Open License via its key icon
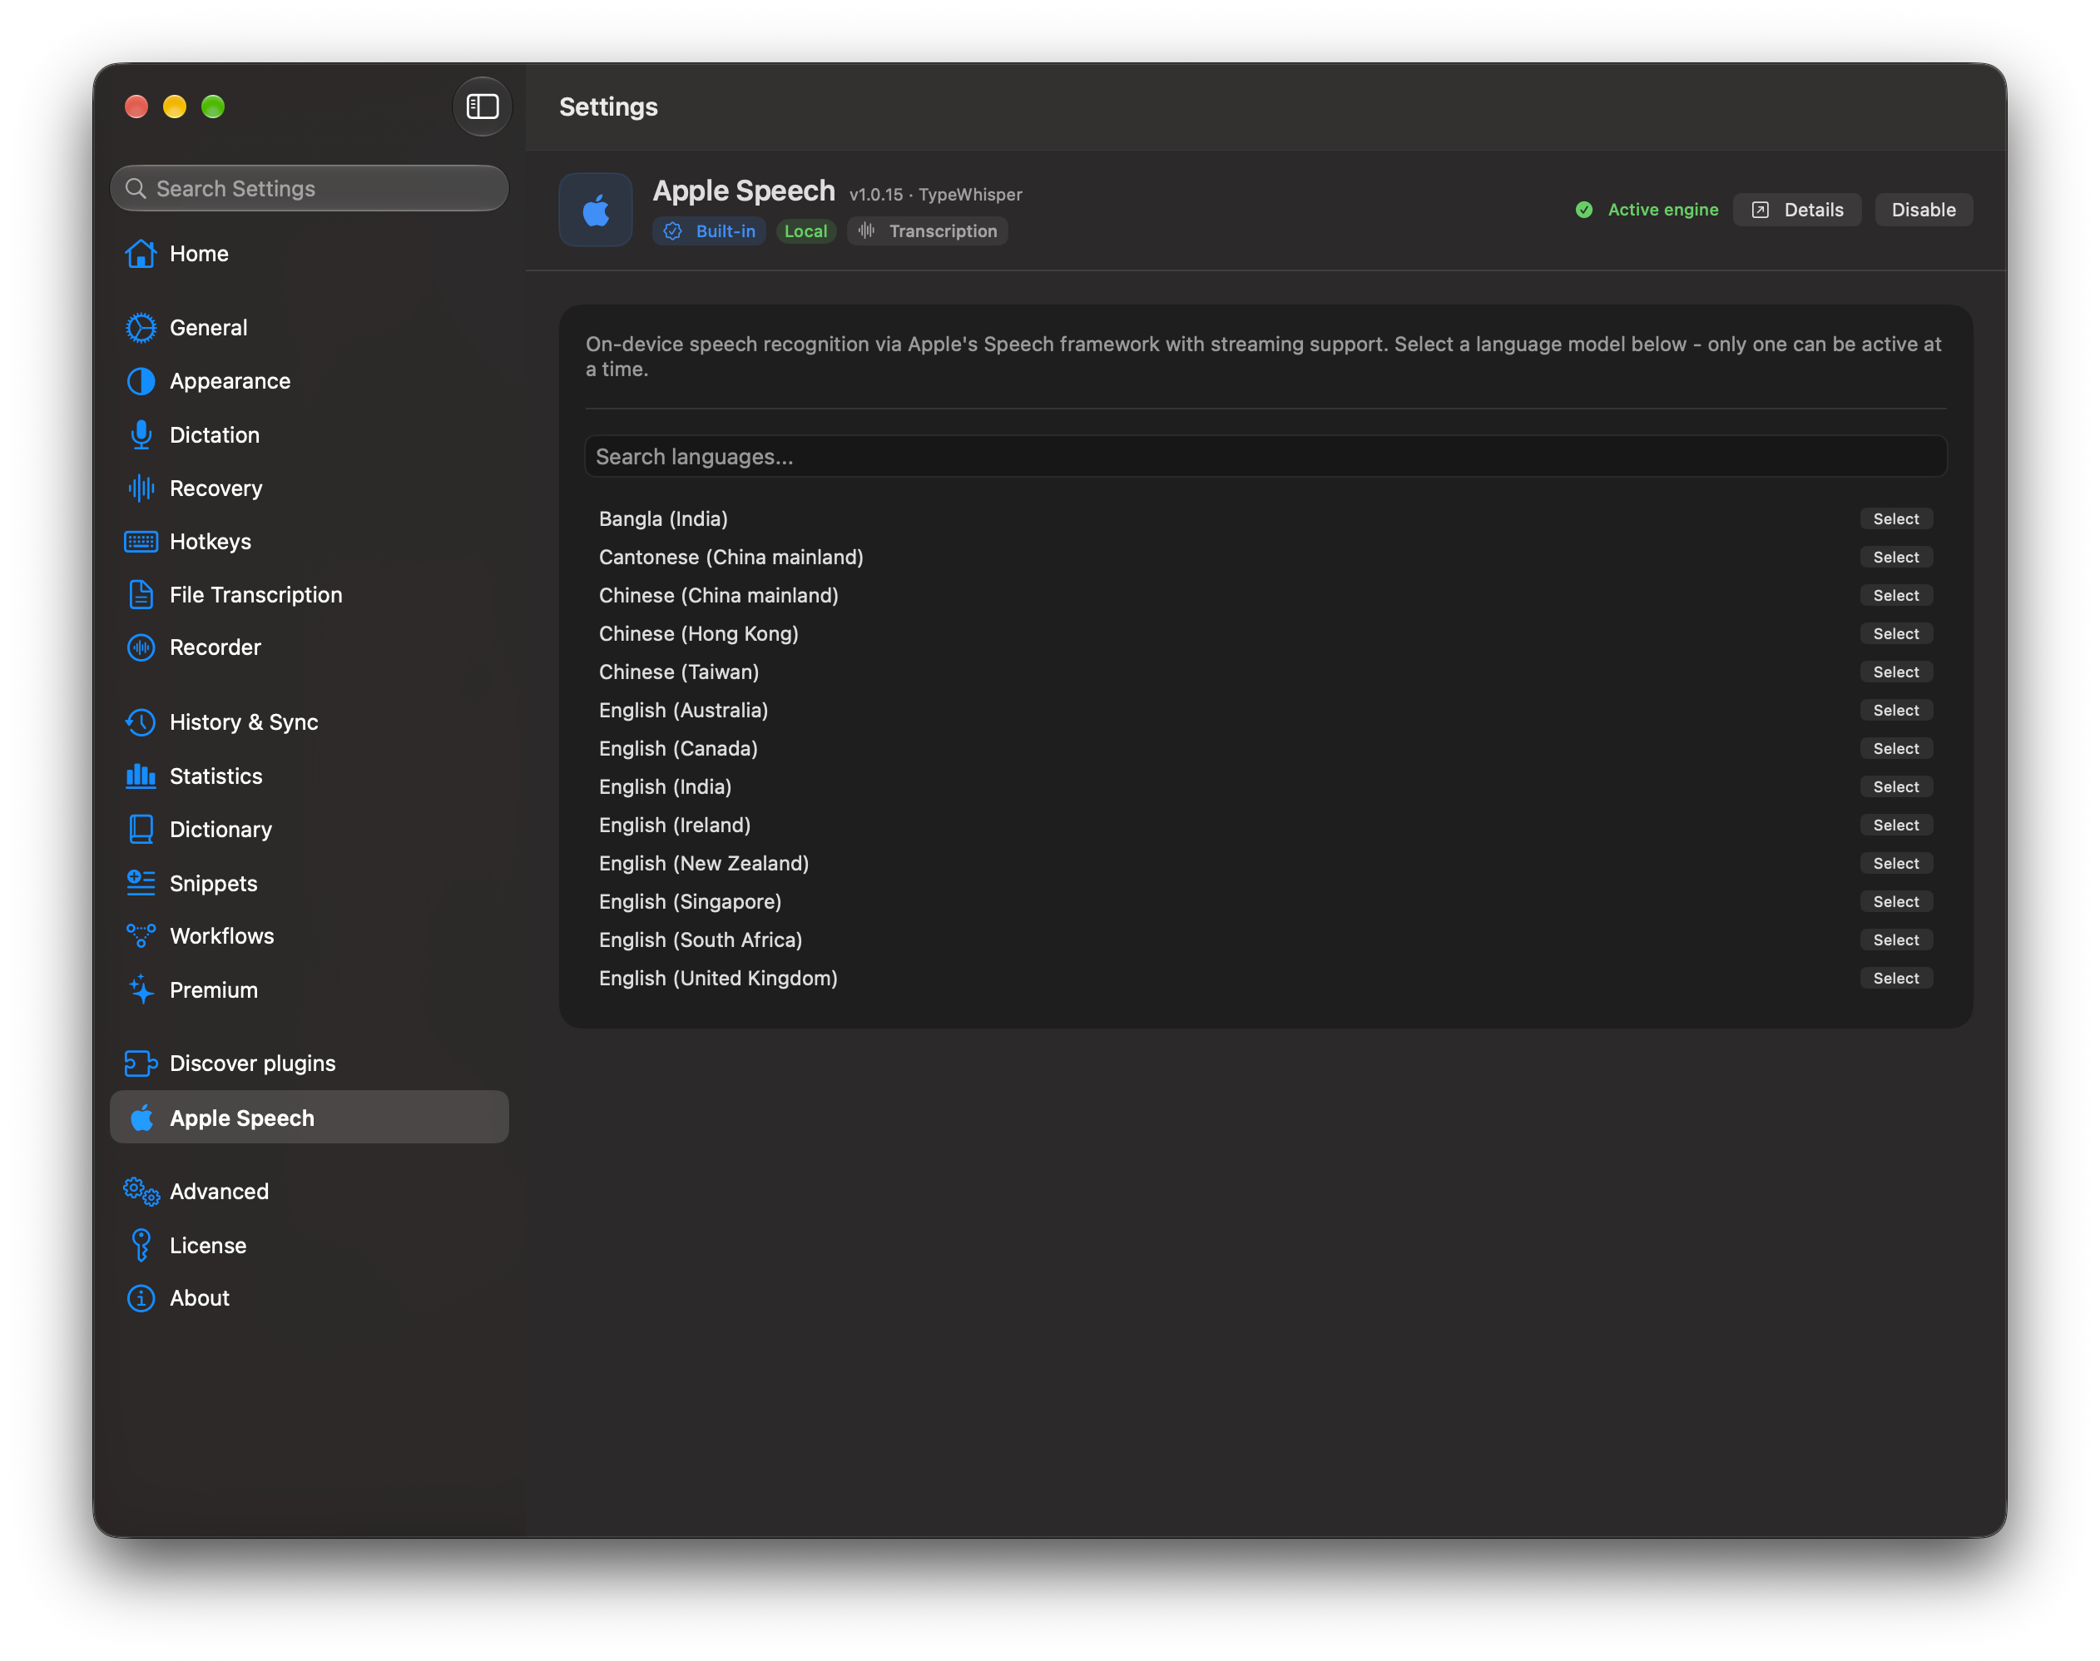The image size is (2100, 1661). point(141,1245)
